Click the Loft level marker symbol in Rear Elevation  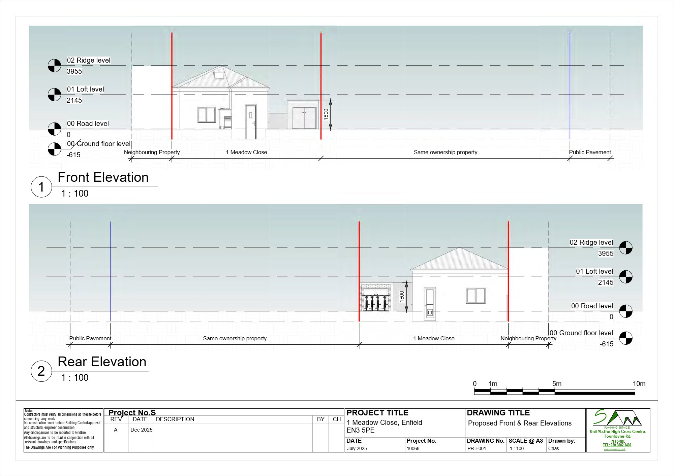(626, 277)
